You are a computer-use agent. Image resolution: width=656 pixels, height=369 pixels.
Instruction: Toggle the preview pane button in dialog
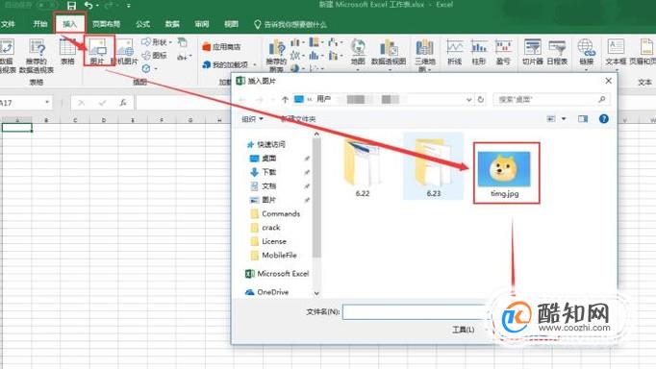[x=583, y=119]
